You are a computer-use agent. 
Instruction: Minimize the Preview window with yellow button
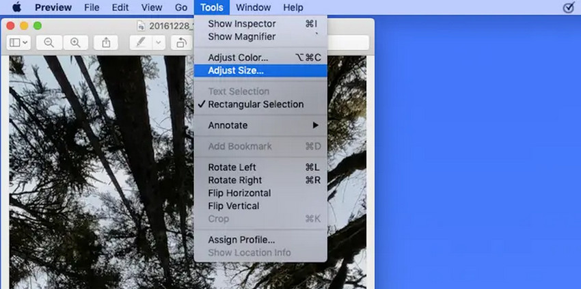pos(24,25)
